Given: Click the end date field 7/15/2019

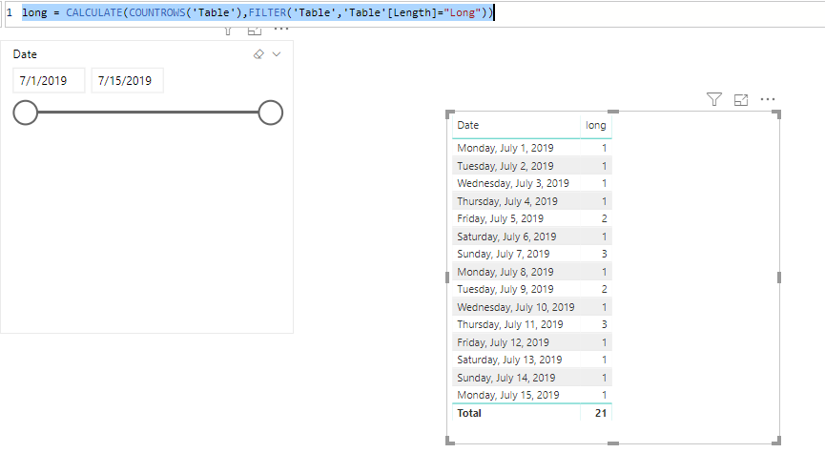Looking at the screenshot, I should pos(128,80).
